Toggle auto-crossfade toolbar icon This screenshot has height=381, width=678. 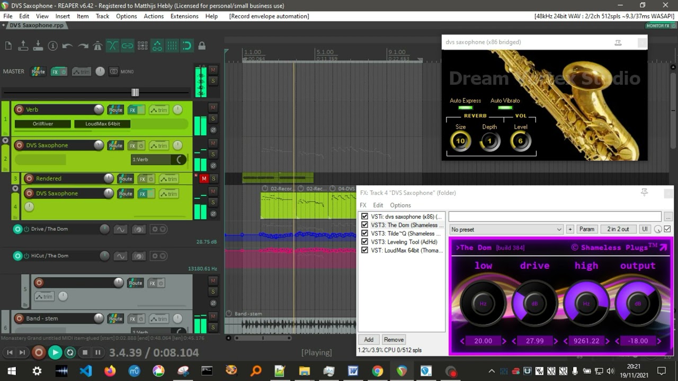[x=113, y=46]
